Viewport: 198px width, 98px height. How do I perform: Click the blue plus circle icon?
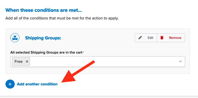click(10, 84)
